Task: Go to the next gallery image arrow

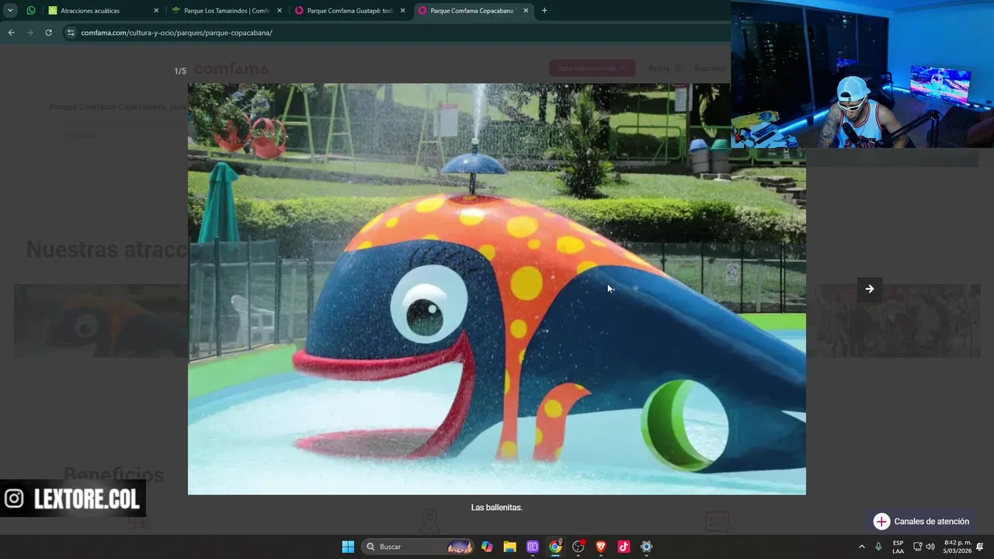Action: (870, 289)
